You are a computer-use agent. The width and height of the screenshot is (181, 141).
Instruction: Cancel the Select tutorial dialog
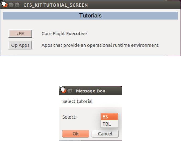pyautogui.click(x=105, y=134)
